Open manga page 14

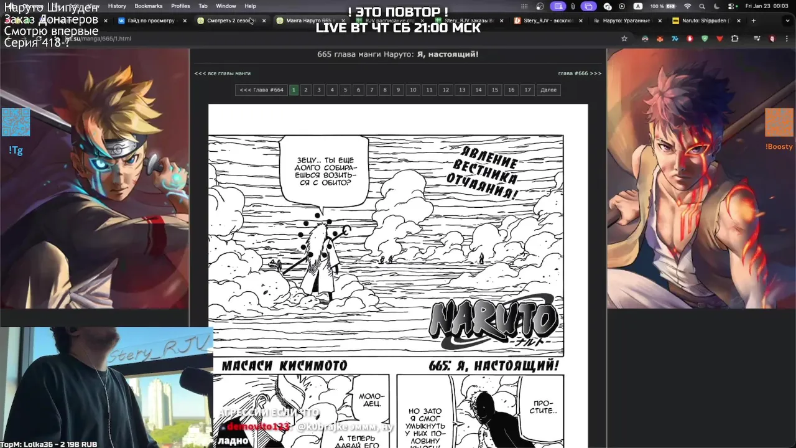click(478, 90)
